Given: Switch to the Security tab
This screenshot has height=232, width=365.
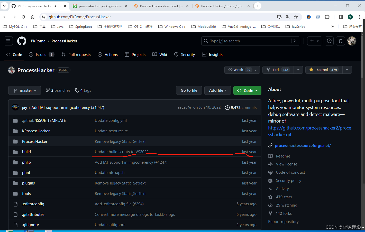Looking at the screenshot, I should [x=185, y=54].
